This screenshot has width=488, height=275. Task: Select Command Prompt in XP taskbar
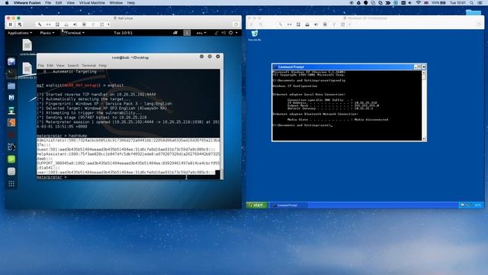tap(288, 205)
